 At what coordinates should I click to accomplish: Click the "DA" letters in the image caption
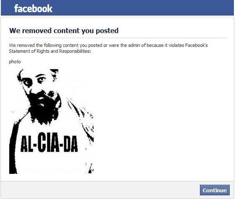coord(71,144)
